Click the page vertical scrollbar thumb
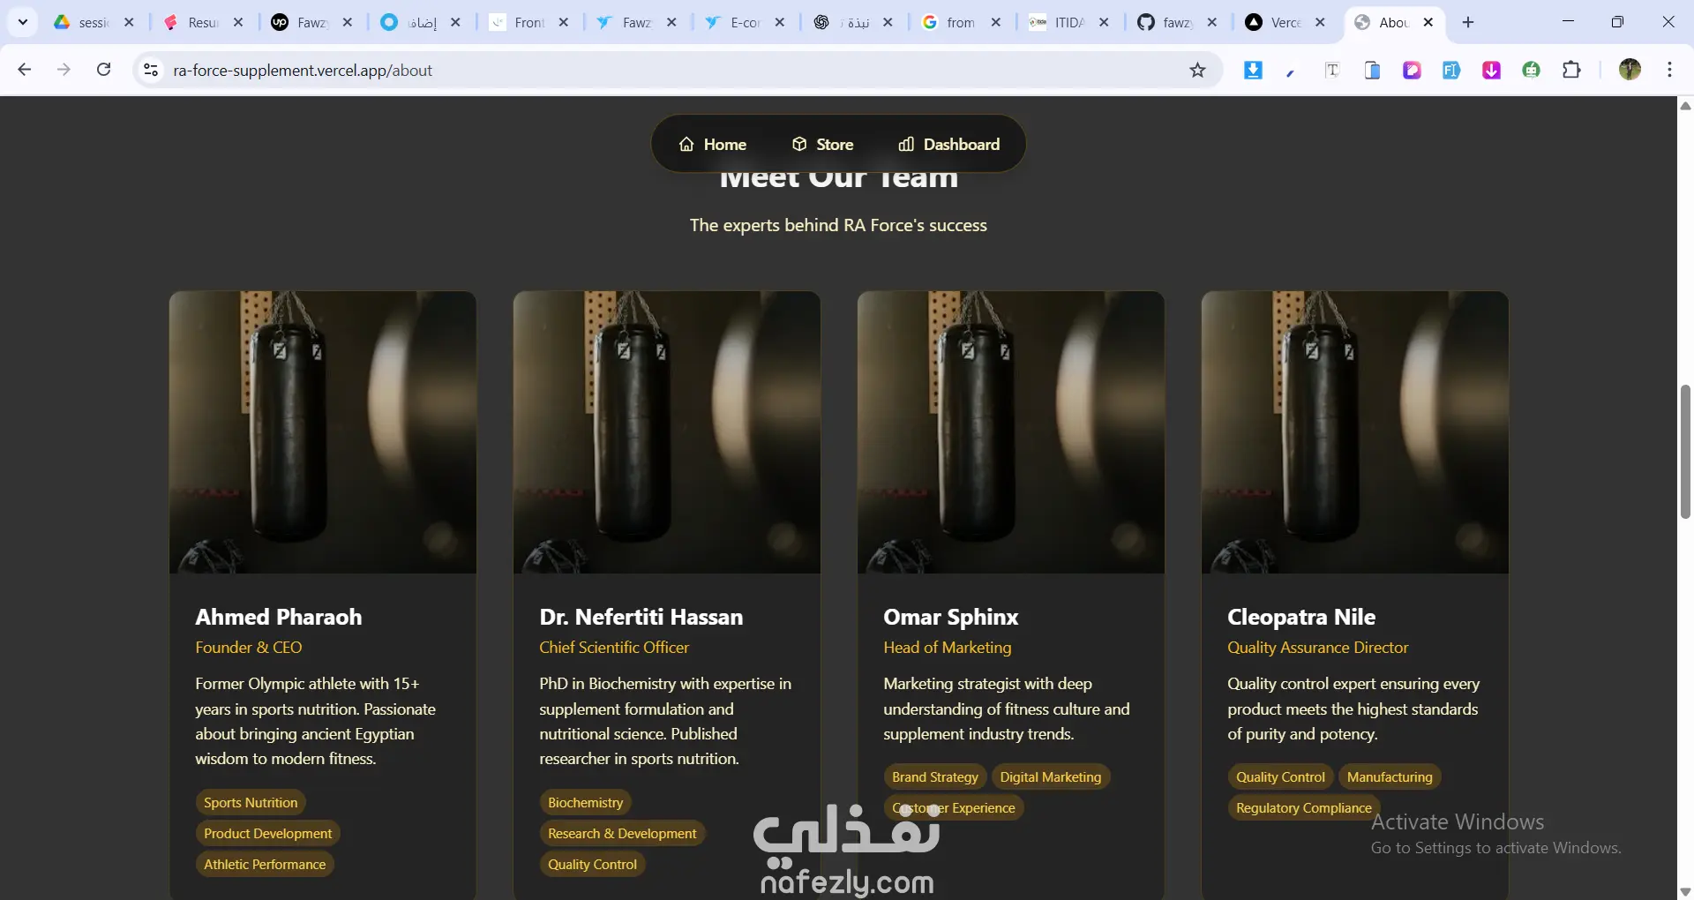This screenshot has width=1694, height=900. pyautogui.click(x=1685, y=452)
